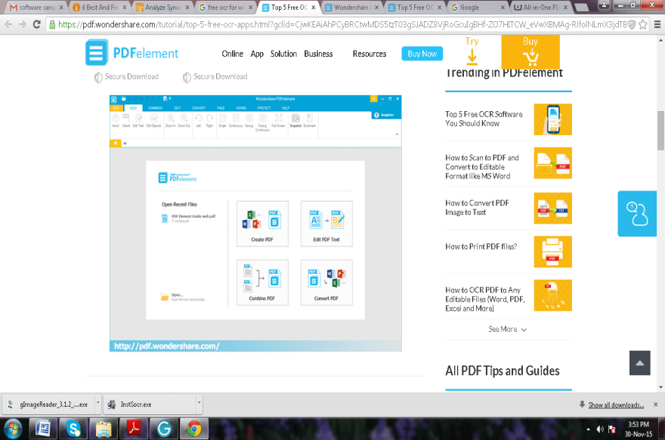Close the '6 Best And Fre' tab
The width and height of the screenshot is (665, 440).
pos(125,8)
